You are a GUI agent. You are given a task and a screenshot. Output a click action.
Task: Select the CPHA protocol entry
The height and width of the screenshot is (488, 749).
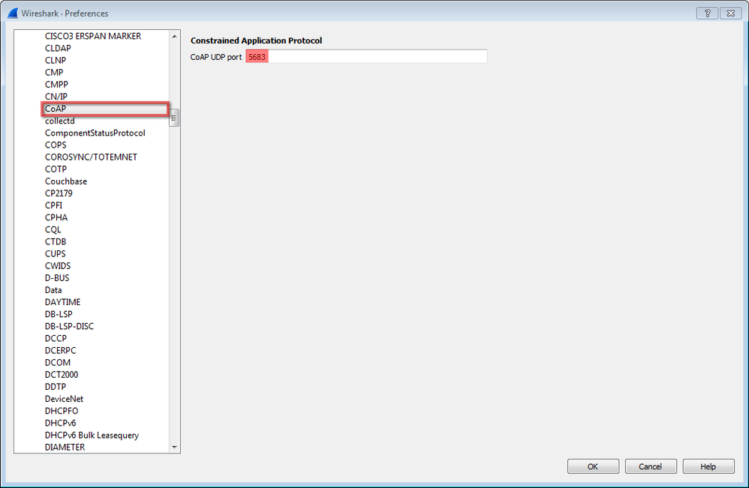(56, 217)
